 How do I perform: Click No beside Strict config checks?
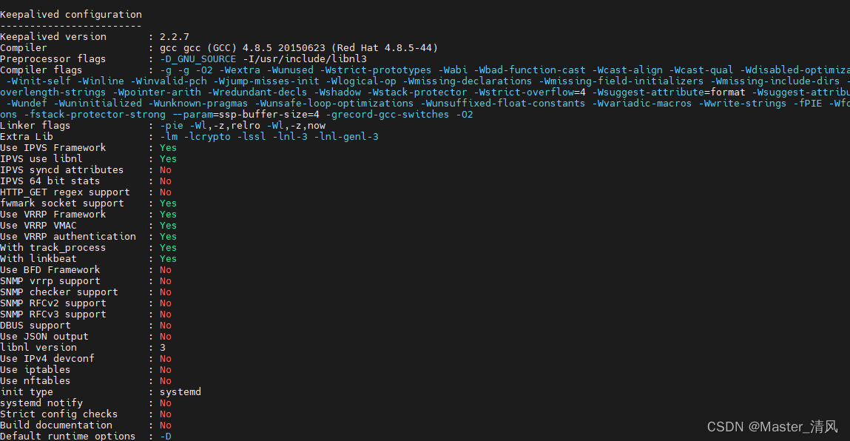165,414
